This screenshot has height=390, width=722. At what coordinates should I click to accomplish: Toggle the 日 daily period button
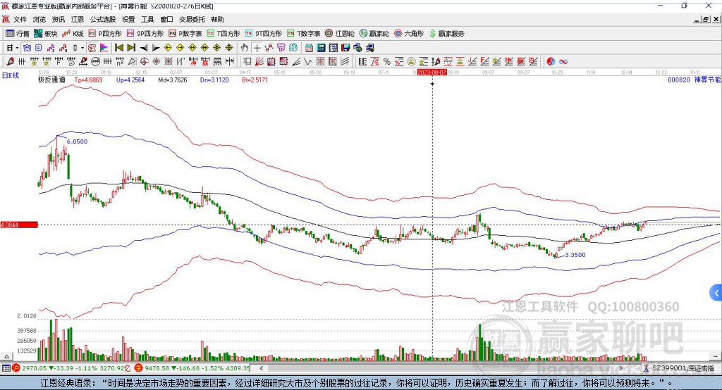pos(9,48)
